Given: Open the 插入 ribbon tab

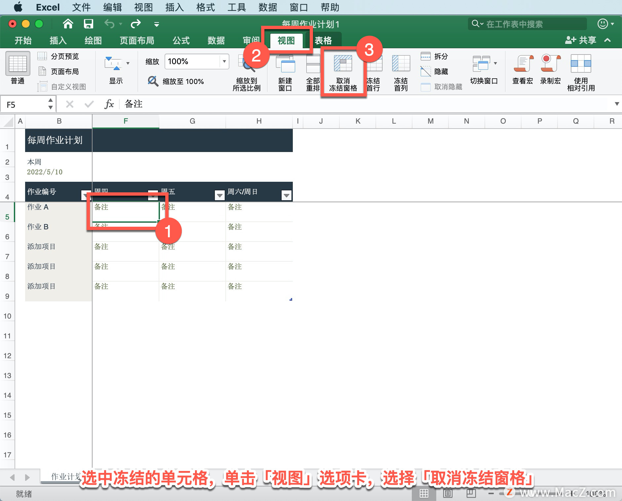Looking at the screenshot, I should pyautogui.click(x=58, y=40).
